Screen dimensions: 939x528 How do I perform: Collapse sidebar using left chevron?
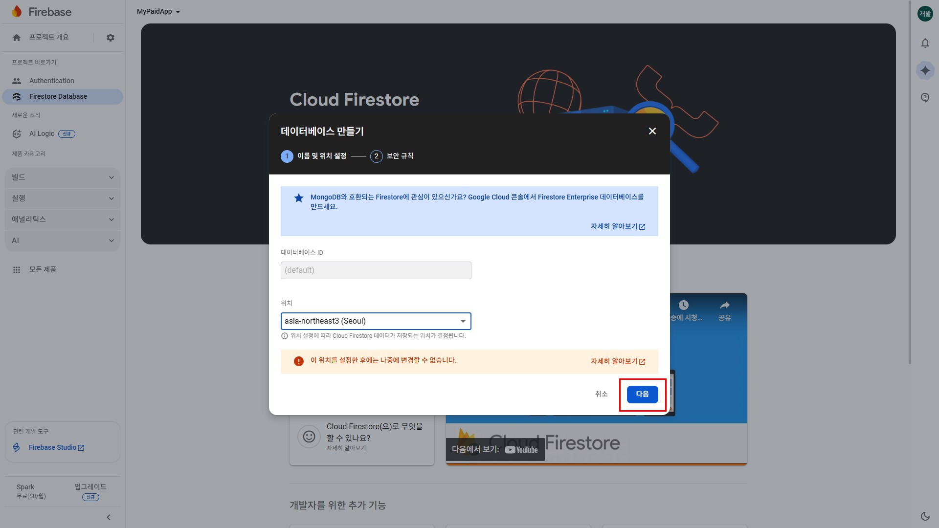(109, 517)
